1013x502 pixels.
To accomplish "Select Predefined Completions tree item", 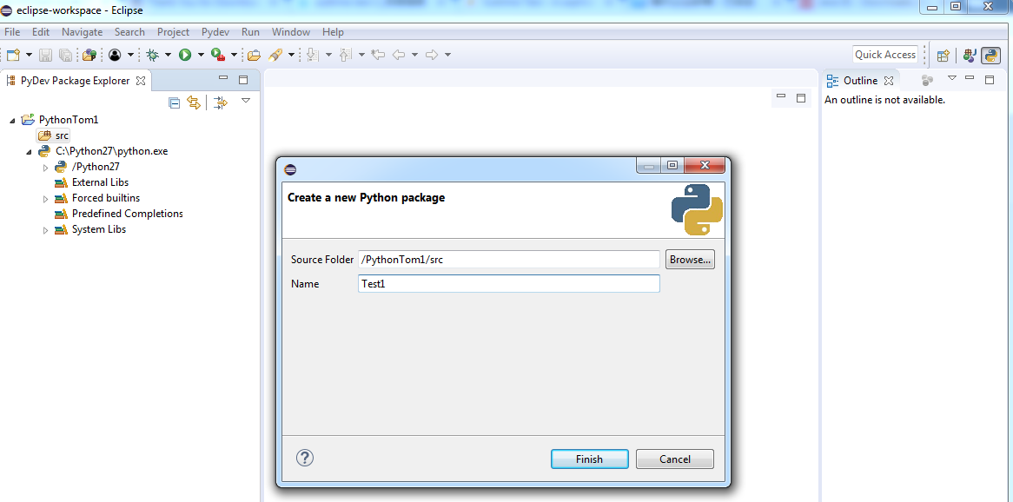I will 127,214.
